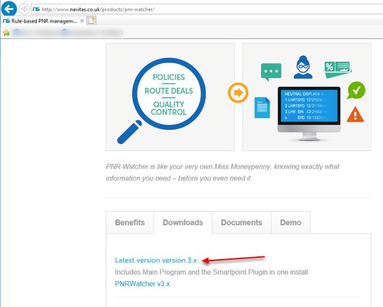The width and height of the screenshot is (383, 307).
Task: Click the Latest version version 3.x link
Action: point(156,261)
